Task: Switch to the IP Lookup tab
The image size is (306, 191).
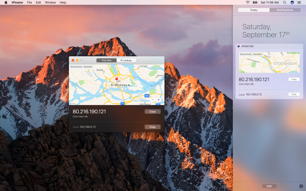Action: click(126, 60)
